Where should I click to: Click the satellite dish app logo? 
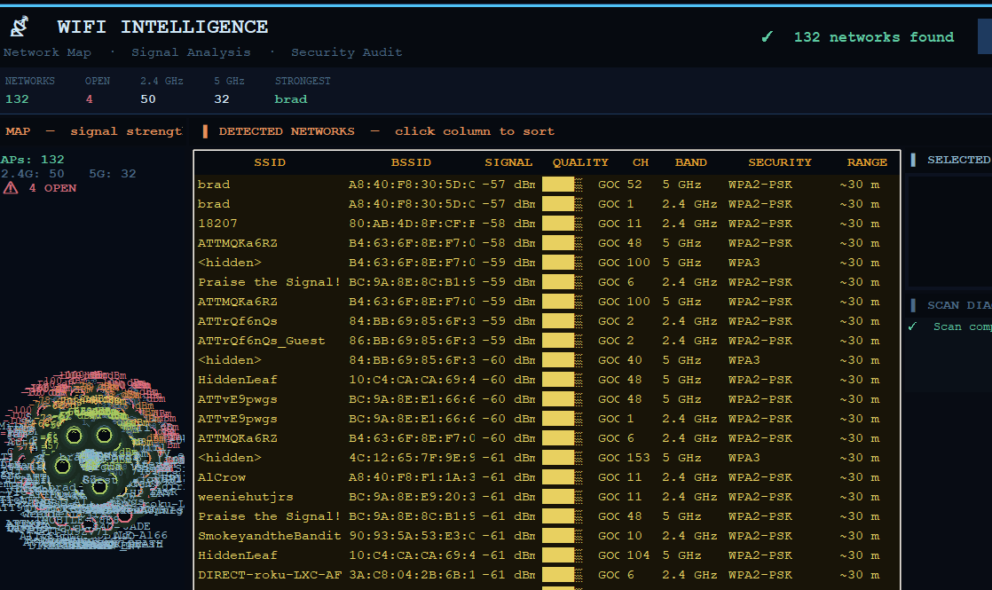(19, 27)
